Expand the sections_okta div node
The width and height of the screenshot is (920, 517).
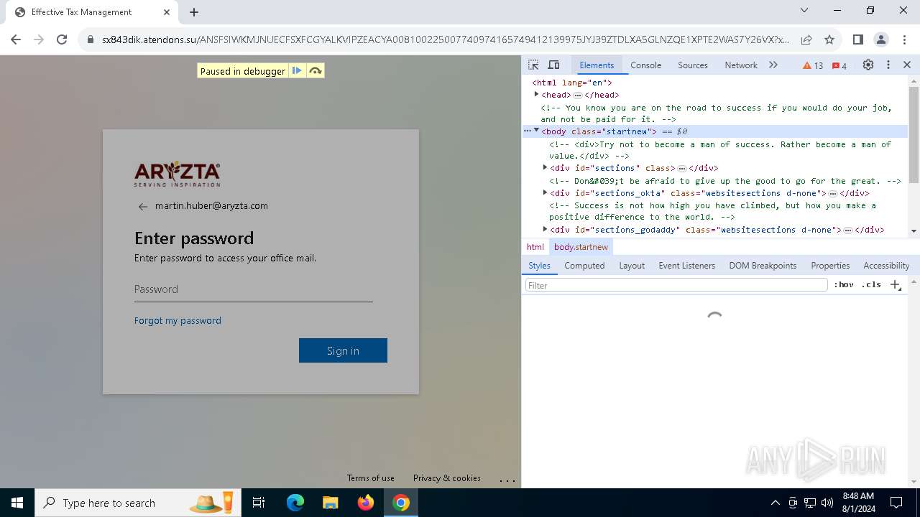point(545,192)
